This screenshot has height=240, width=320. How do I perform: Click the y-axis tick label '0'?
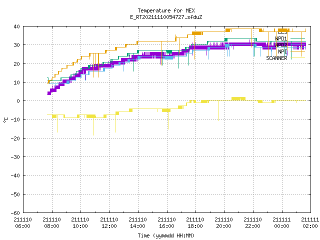pos(18,101)
